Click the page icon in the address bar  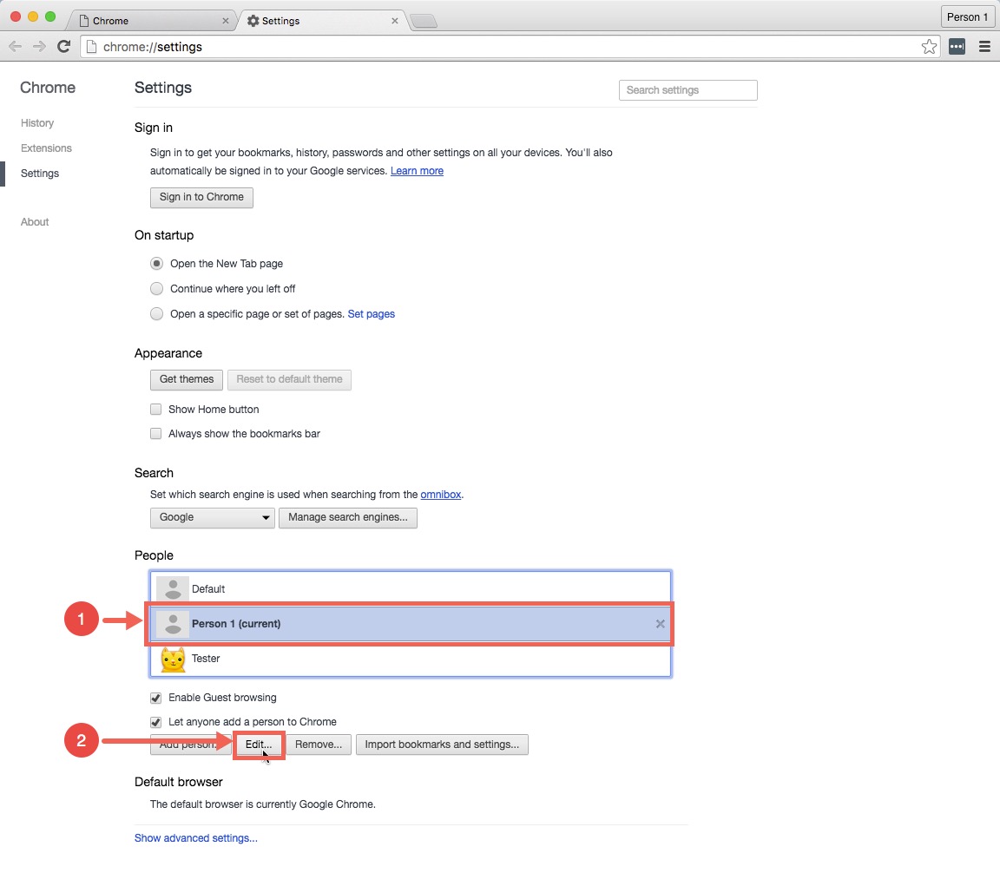tap(91, 47)
